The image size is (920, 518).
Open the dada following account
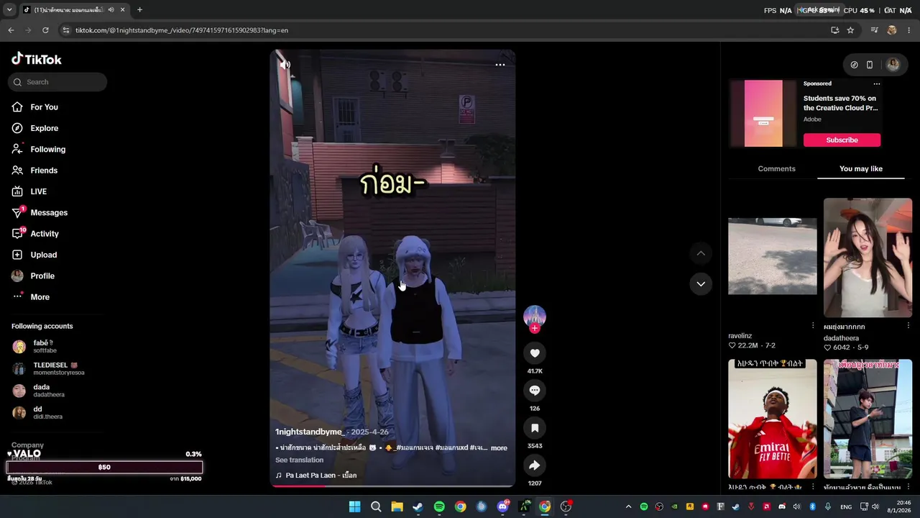57,391
